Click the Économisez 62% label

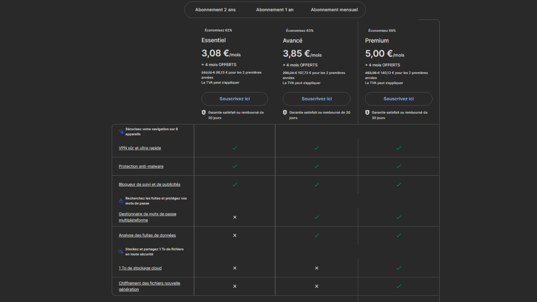click(x=218, y=30)
